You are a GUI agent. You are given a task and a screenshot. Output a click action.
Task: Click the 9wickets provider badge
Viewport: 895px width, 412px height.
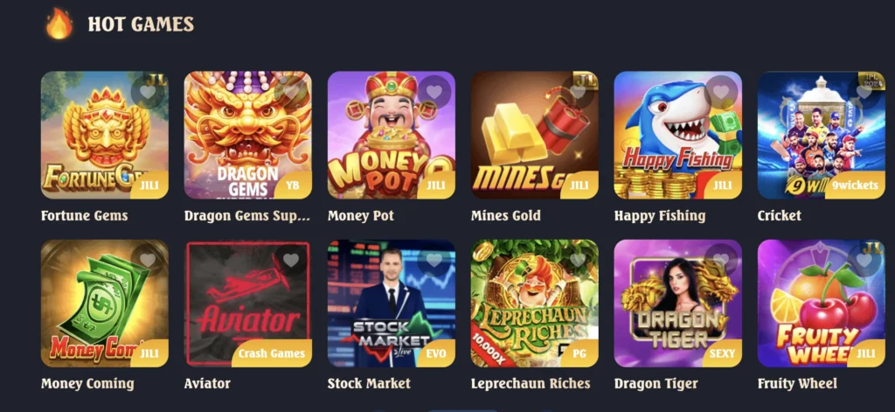pos(855,185)
